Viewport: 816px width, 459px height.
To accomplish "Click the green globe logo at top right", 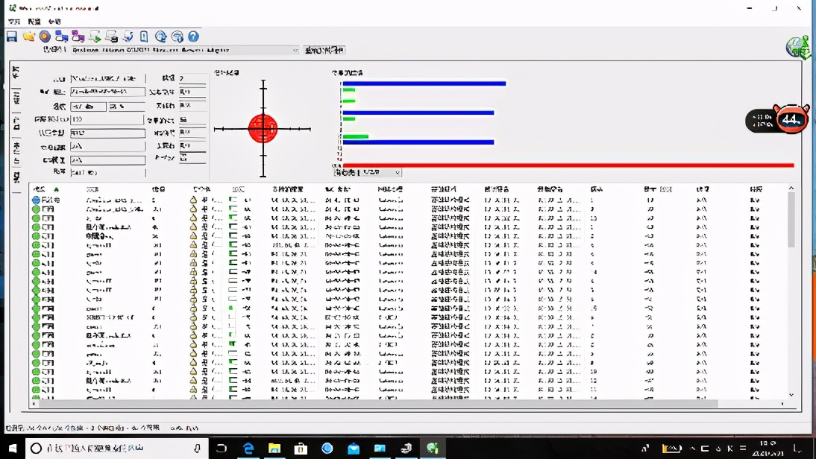I will [797, 47].
